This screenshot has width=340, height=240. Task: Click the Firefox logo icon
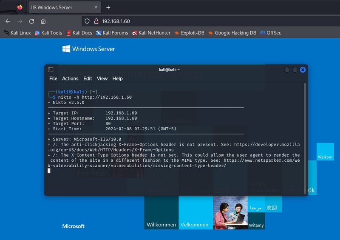pos(20,7)
